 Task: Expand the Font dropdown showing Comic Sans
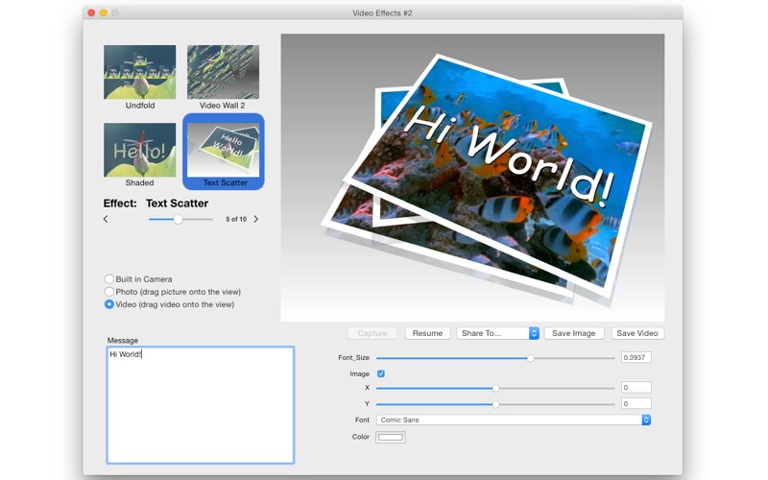[x=514, y=420]
